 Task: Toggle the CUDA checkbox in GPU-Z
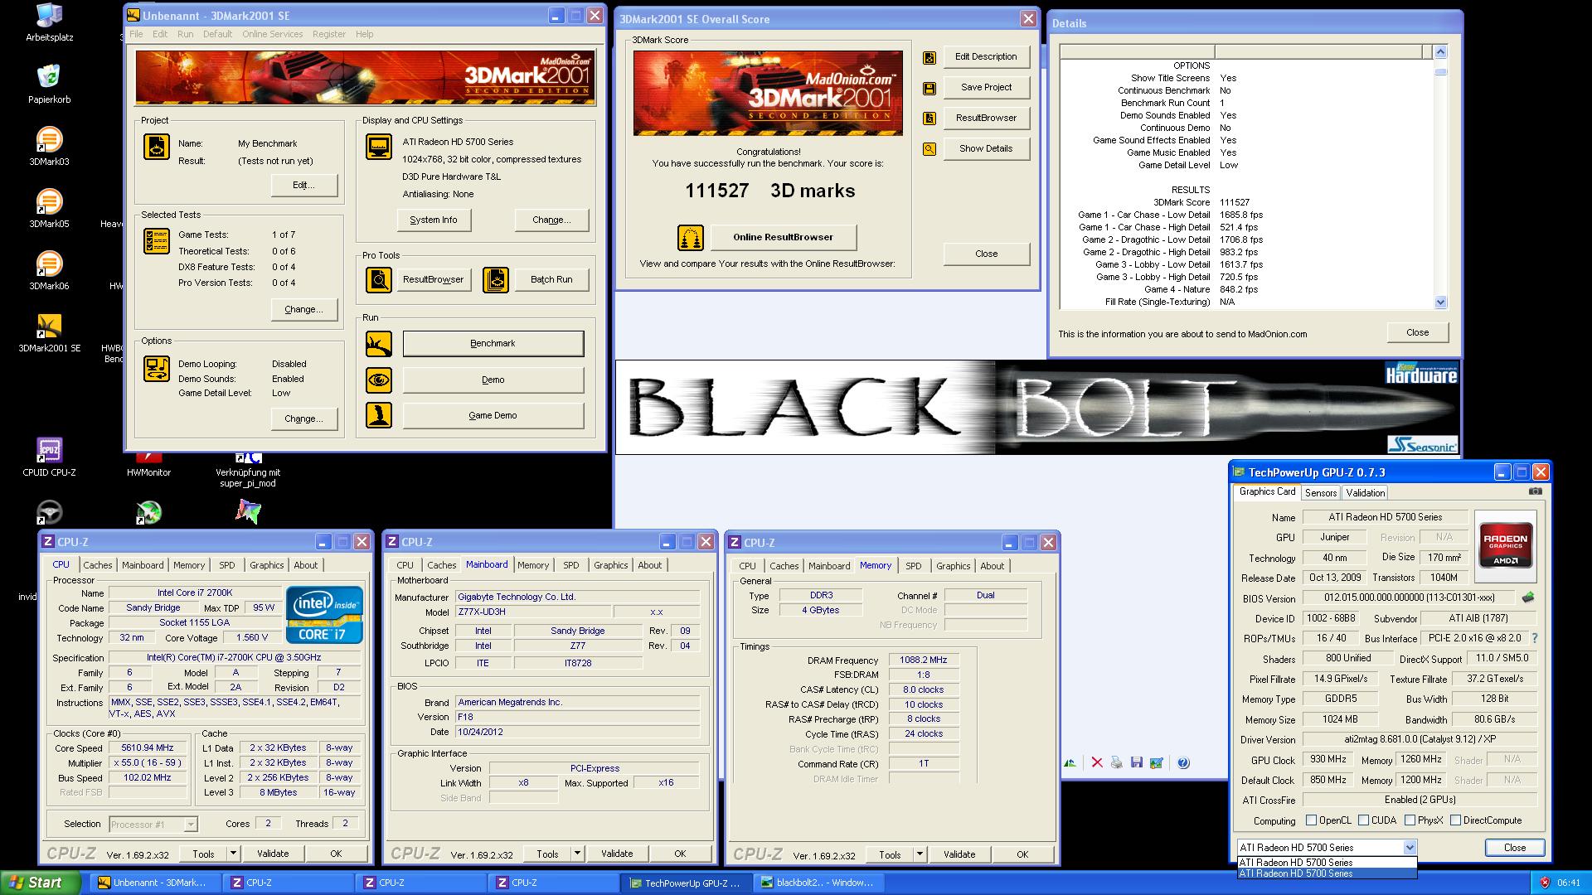1363,820
